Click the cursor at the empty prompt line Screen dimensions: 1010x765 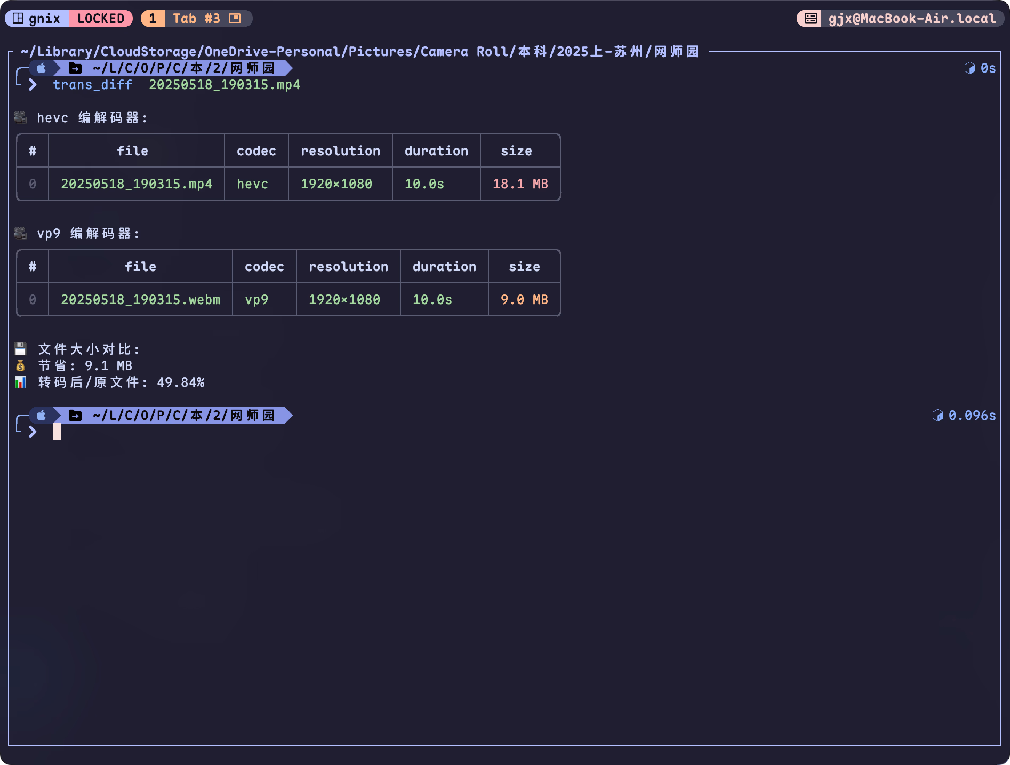pos(57,432)
